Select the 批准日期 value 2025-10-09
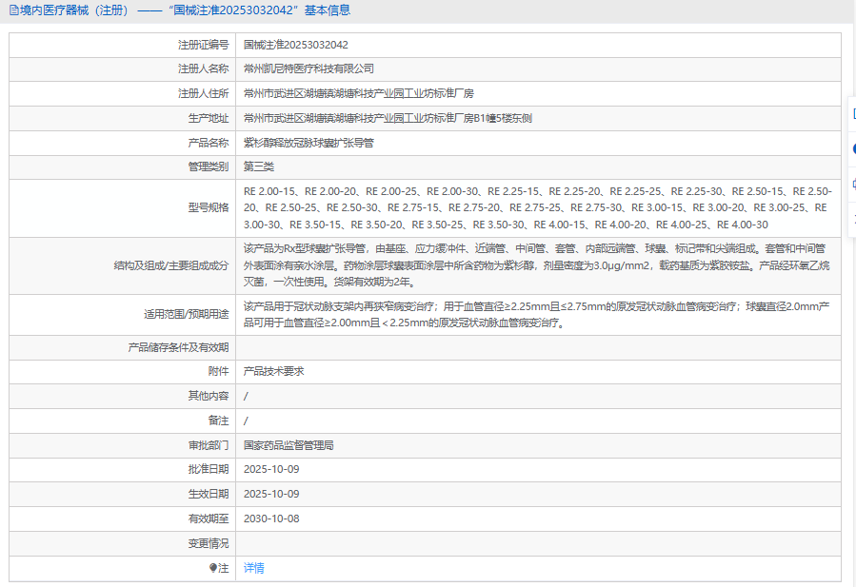This screenshot has width=856, height=587. point(271,469)
